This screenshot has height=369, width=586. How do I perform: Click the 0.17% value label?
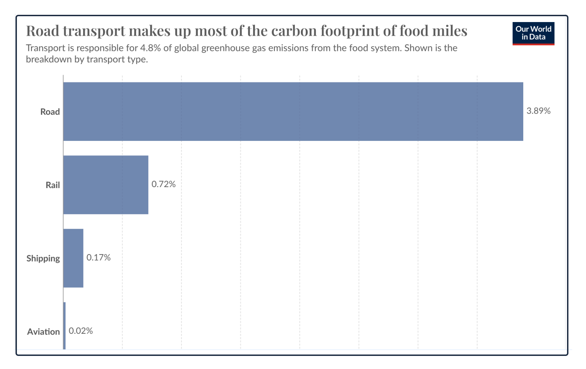click(98, 257)
